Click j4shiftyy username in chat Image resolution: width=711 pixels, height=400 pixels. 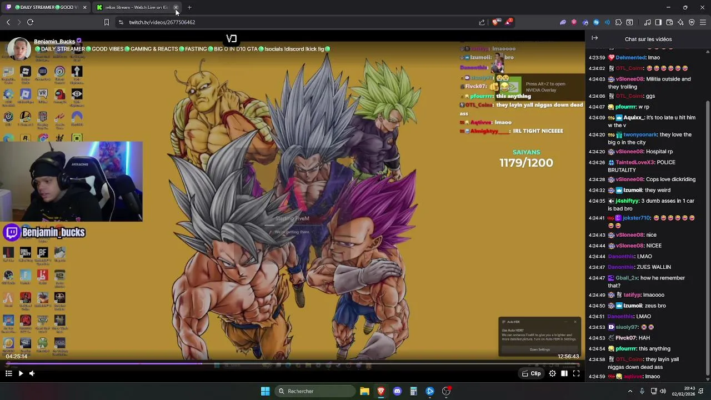point(628,201)
